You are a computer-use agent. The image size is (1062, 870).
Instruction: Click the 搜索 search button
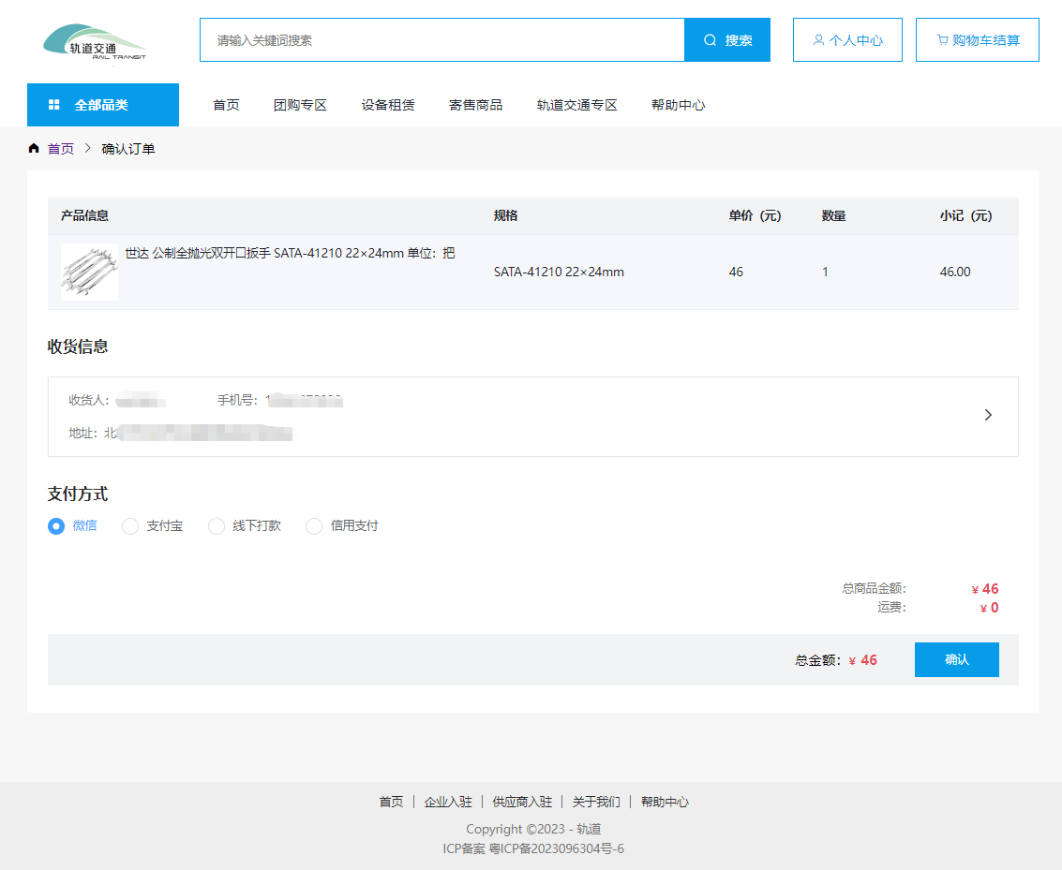[727, 40]
